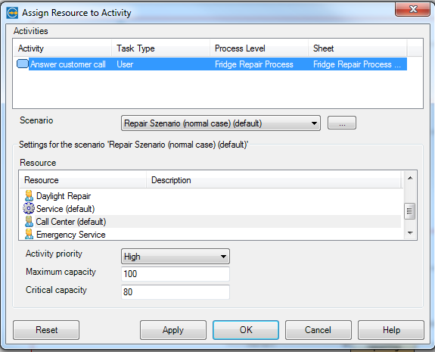435x352 pixels.
Task: Click the Emergency Service person icon
Action: coord(29,234)
